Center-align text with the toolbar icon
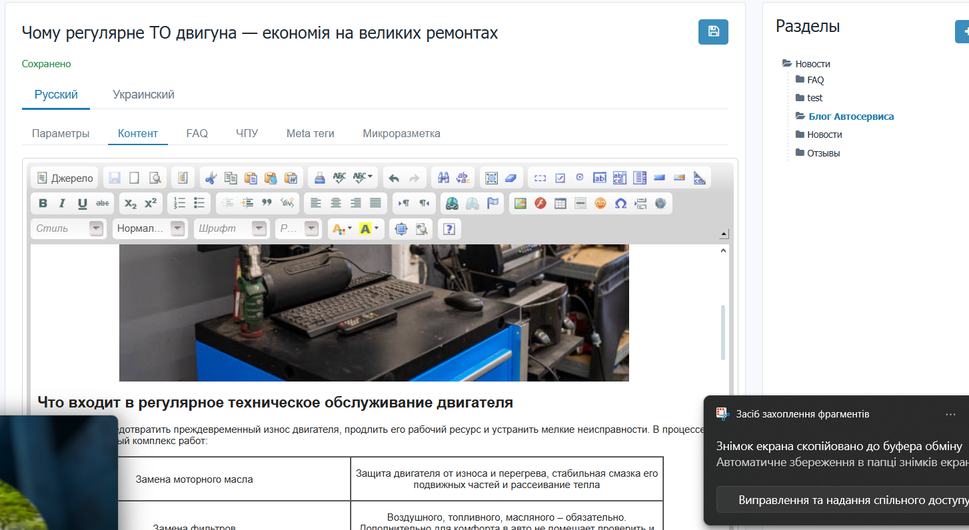969x530 pixels. 336,203
